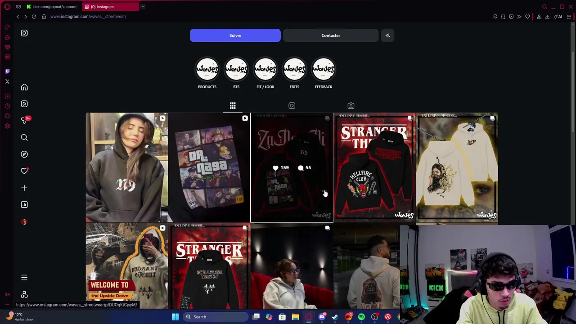Viewport: 576px width, 324px height.
Task: Open the Hellfire Club hoodie post
Action: tap(374, 167)
